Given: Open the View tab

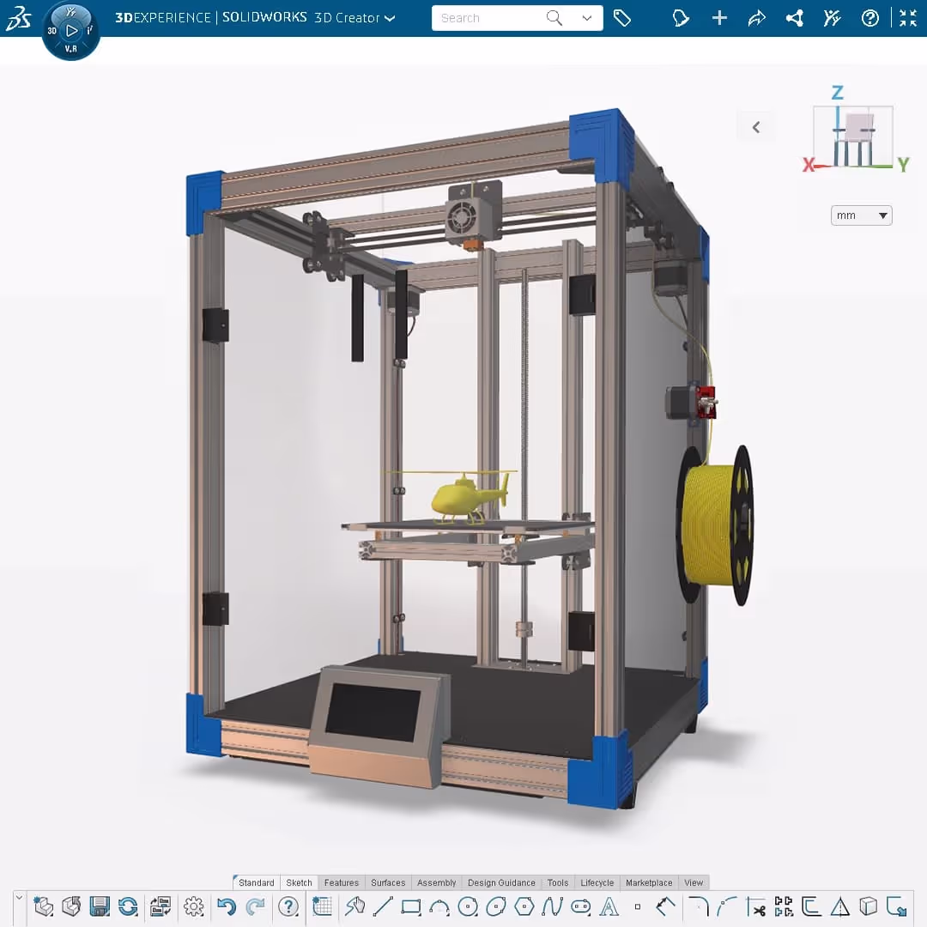Looking at the screenshot, I should 694,882.
